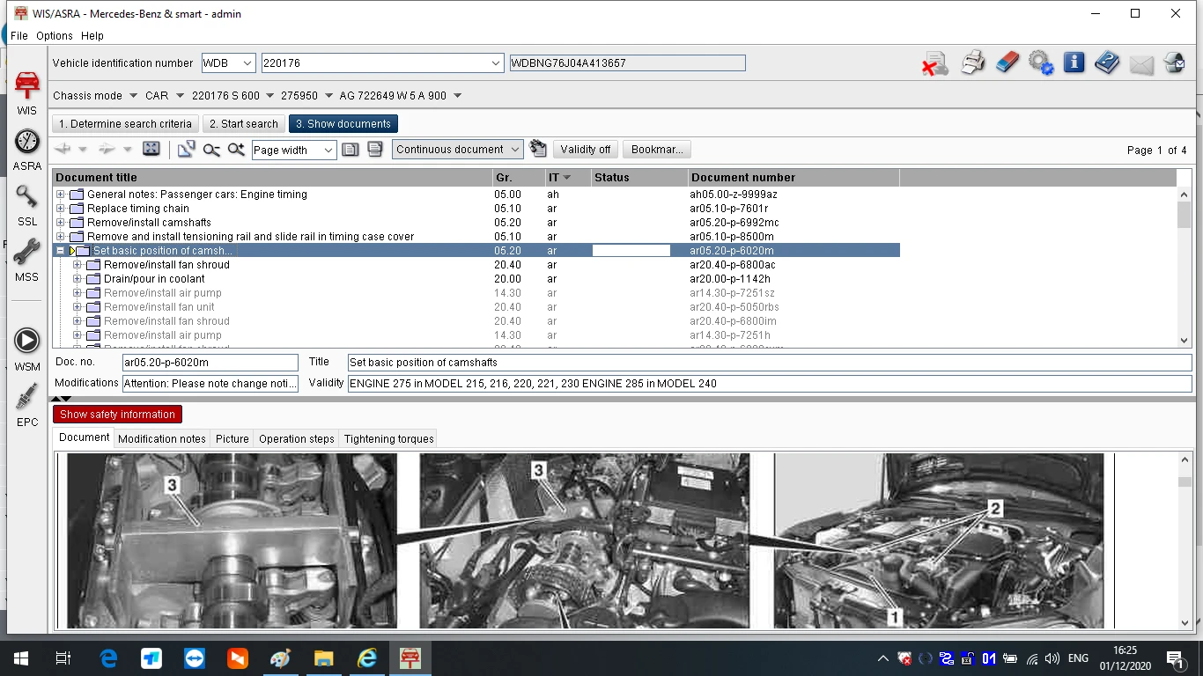Open the gear settings icon in toolbar

click(x=1041, y=62)
